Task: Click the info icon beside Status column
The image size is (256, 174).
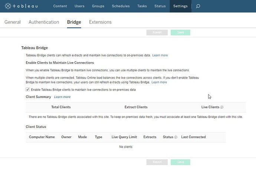Action: [175, 137]
